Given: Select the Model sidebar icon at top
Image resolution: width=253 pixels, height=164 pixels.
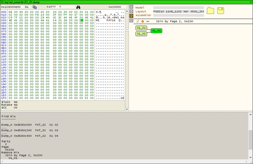Looking at the screenshot, I should click(131, 7).
